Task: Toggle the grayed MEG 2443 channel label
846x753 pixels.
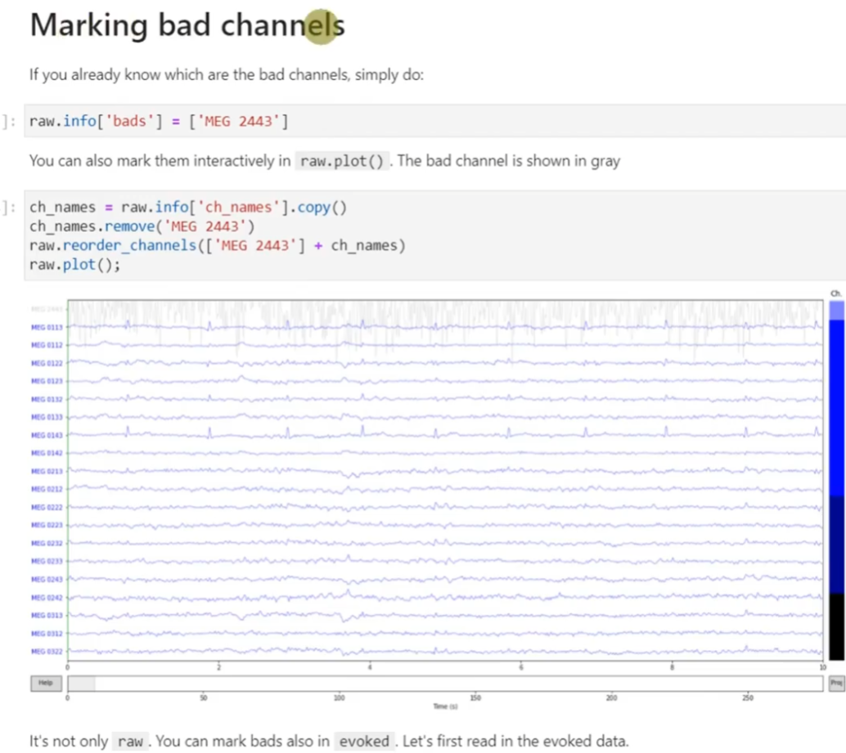Action: click(x=47, y=309)
